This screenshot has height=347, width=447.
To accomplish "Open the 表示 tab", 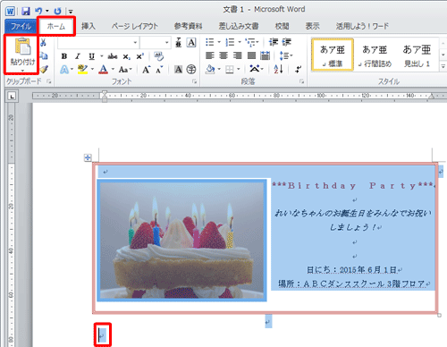I will pyautogui.click(x=312, y=26).
